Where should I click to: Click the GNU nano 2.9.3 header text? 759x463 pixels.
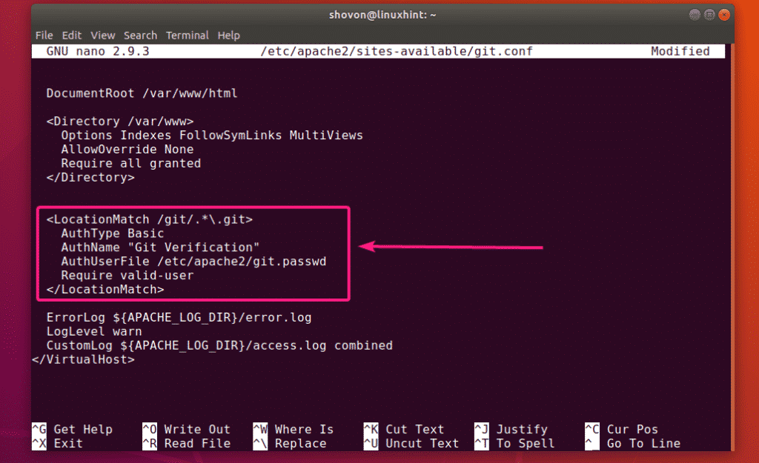pos(98,51)
